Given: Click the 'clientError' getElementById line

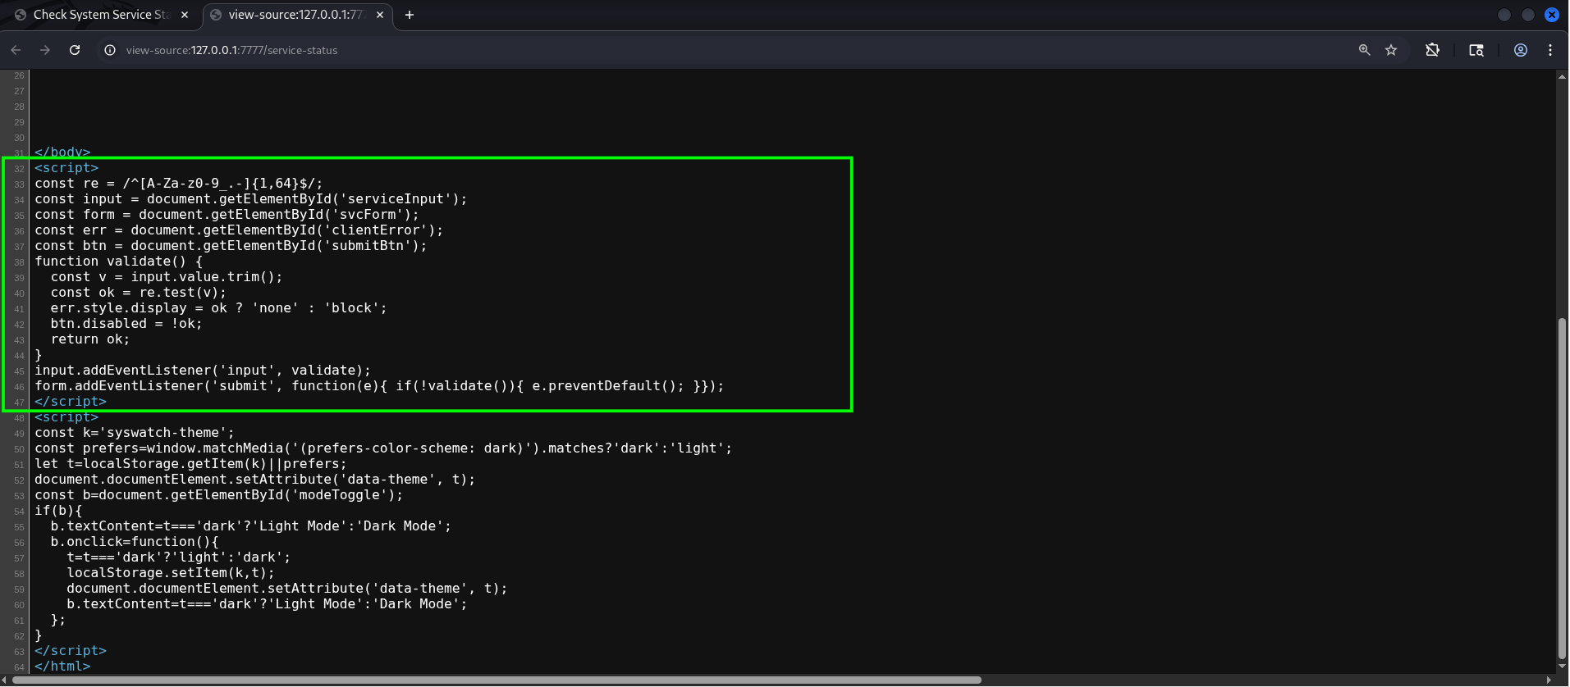Looking at the screenshot, I should point(239,230).
